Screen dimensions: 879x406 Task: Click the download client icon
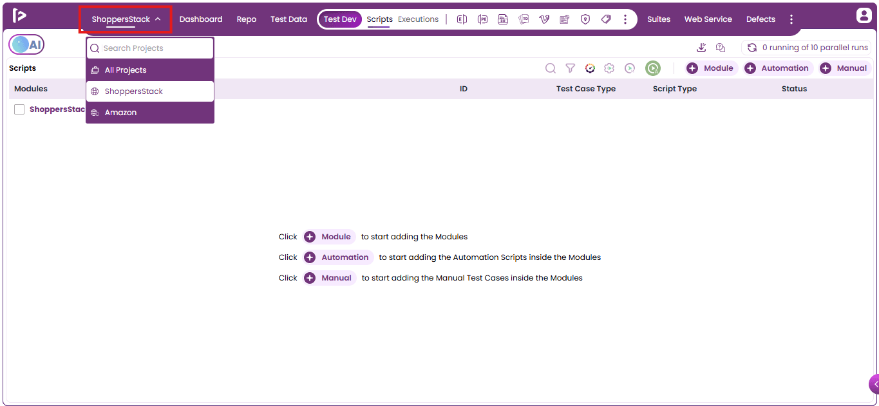pos(702,48)
